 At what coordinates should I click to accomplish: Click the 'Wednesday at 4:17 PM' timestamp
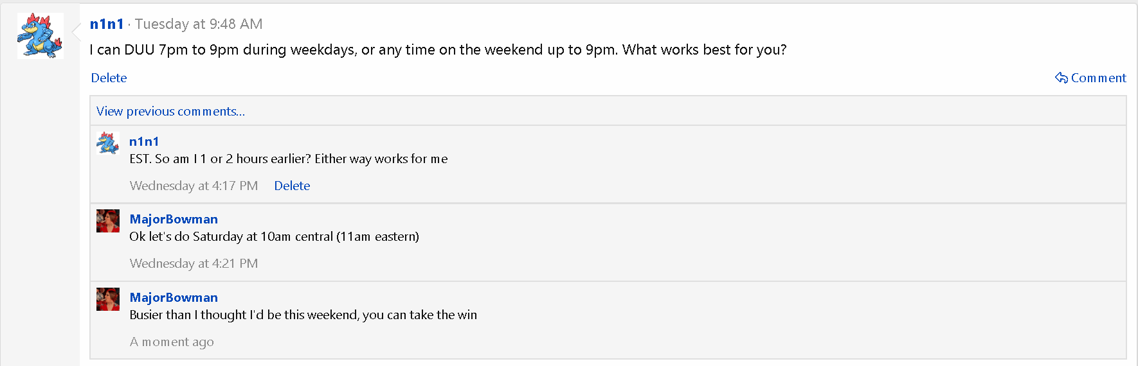(194, 186)
